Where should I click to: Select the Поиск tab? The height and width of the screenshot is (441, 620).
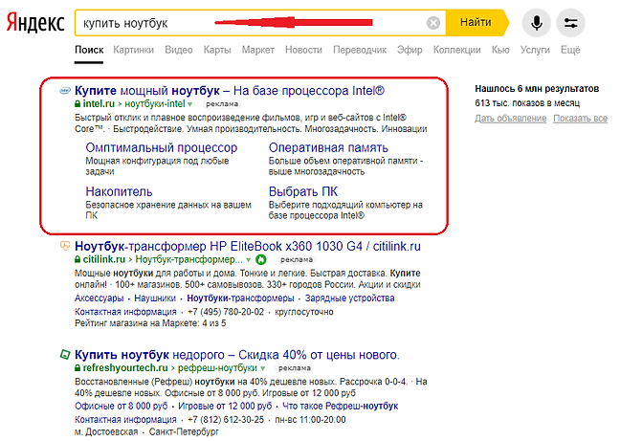coord(89,50)
